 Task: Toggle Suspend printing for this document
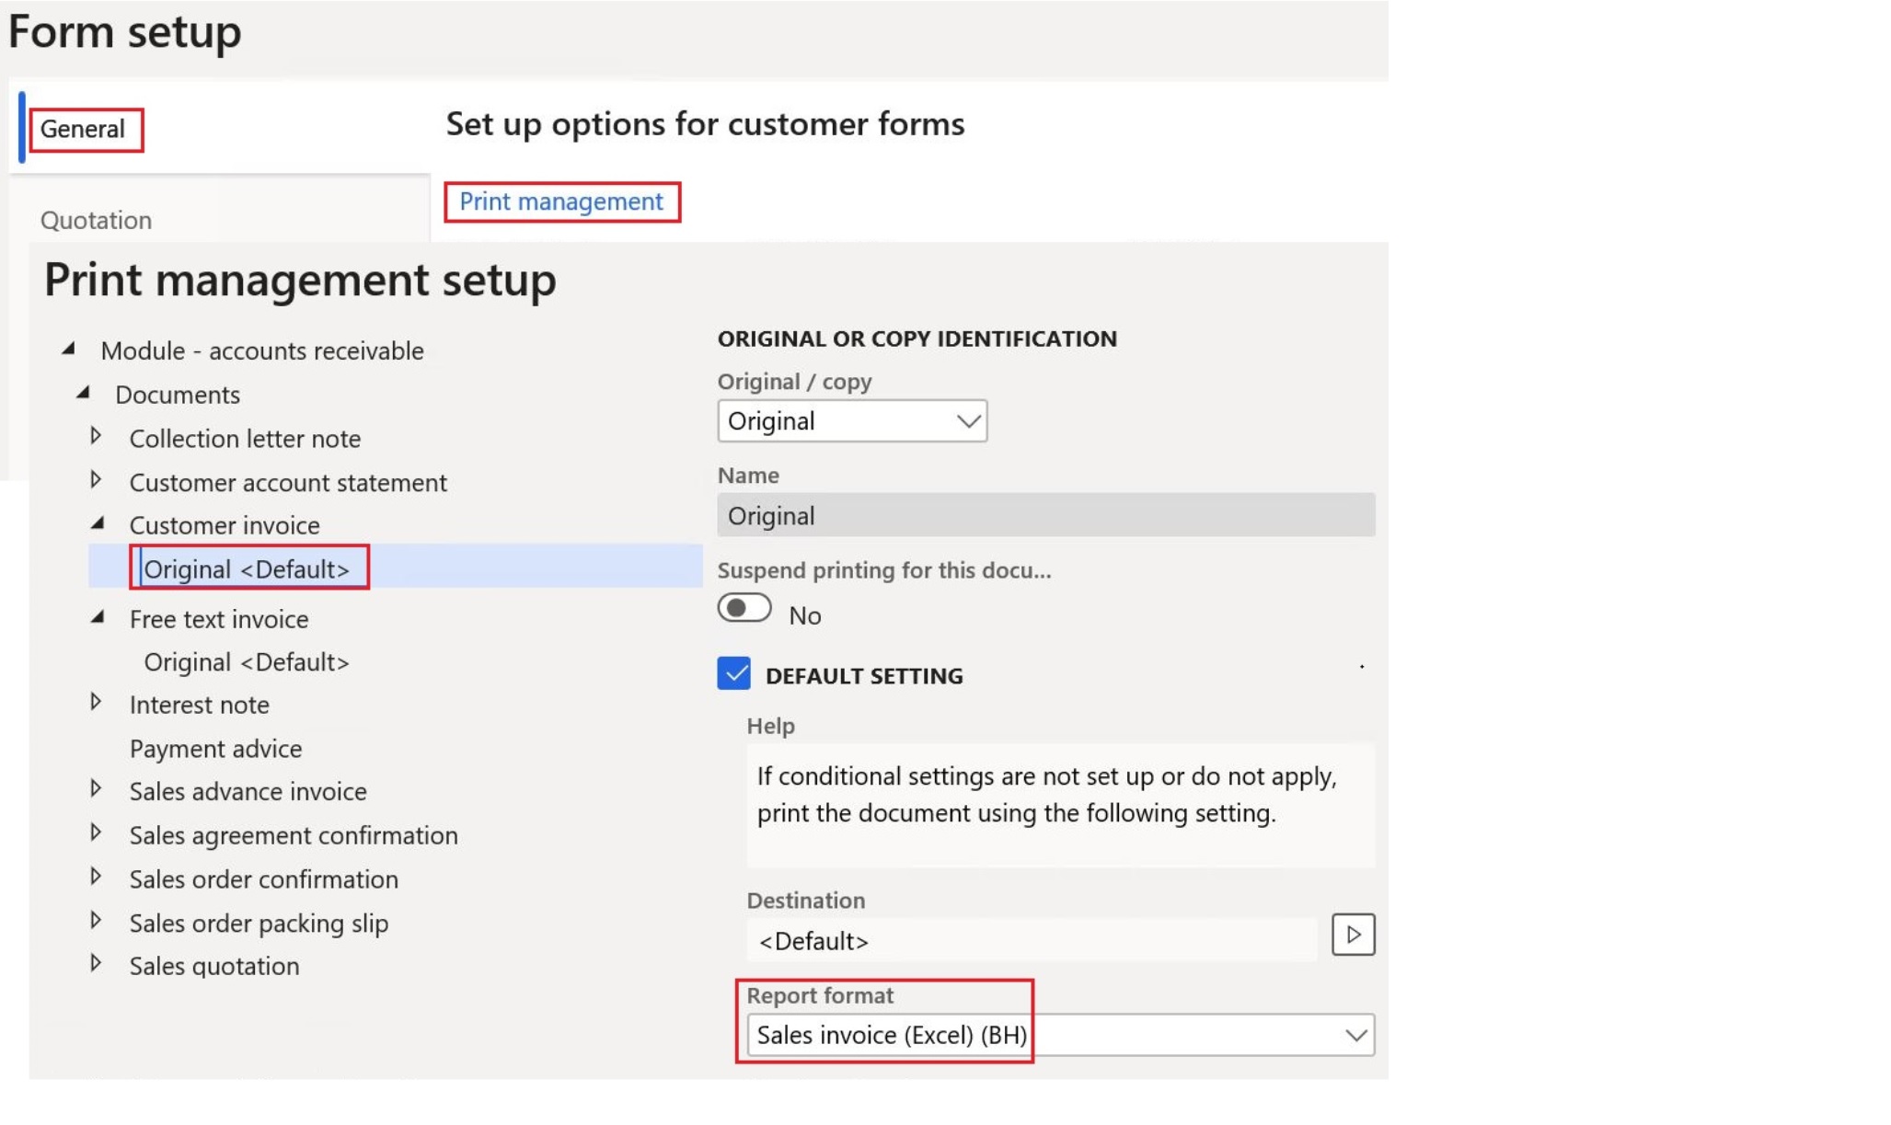[744, 609]
